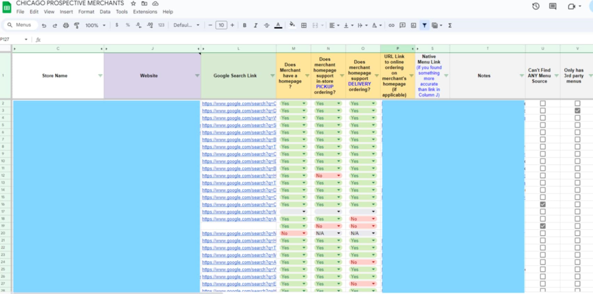Click the font size field
The height and width of the screenshot is (294, 593).
221,25
